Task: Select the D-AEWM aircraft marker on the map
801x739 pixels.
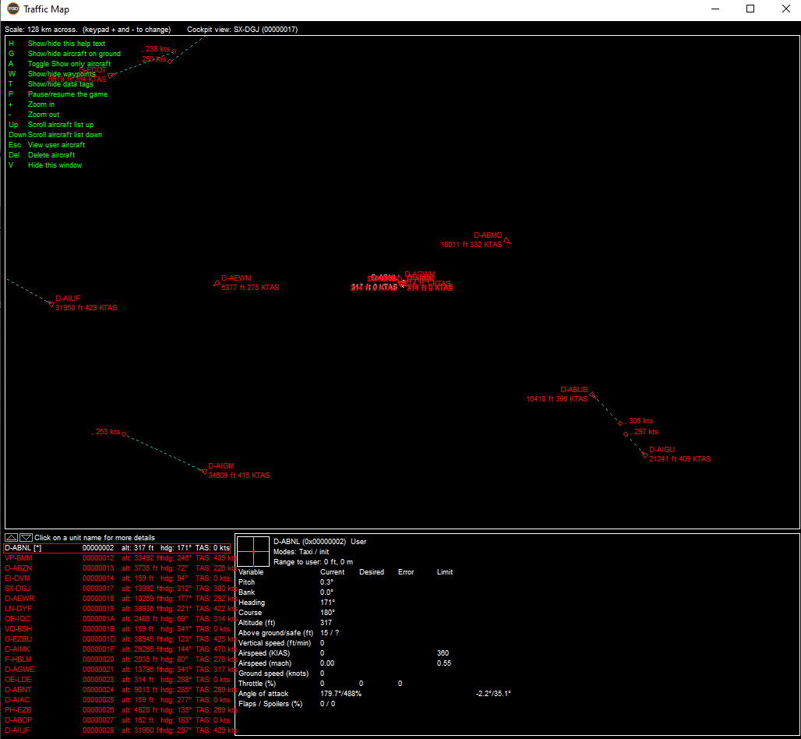Action: point(217,283)
